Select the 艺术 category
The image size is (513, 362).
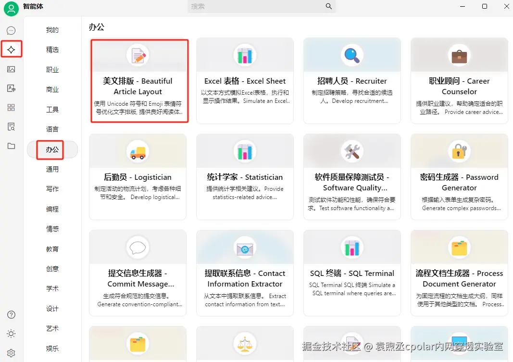click(x=52, y=328)
